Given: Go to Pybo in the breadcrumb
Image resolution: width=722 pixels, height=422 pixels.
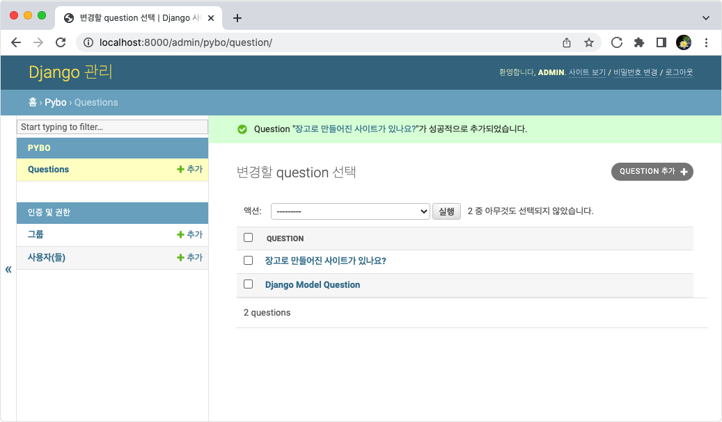Looking at the screenshot, I should (x=56, y=102).
